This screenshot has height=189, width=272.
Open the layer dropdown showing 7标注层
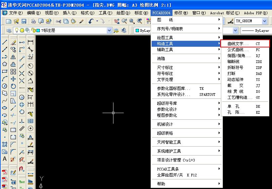point(109,31)
